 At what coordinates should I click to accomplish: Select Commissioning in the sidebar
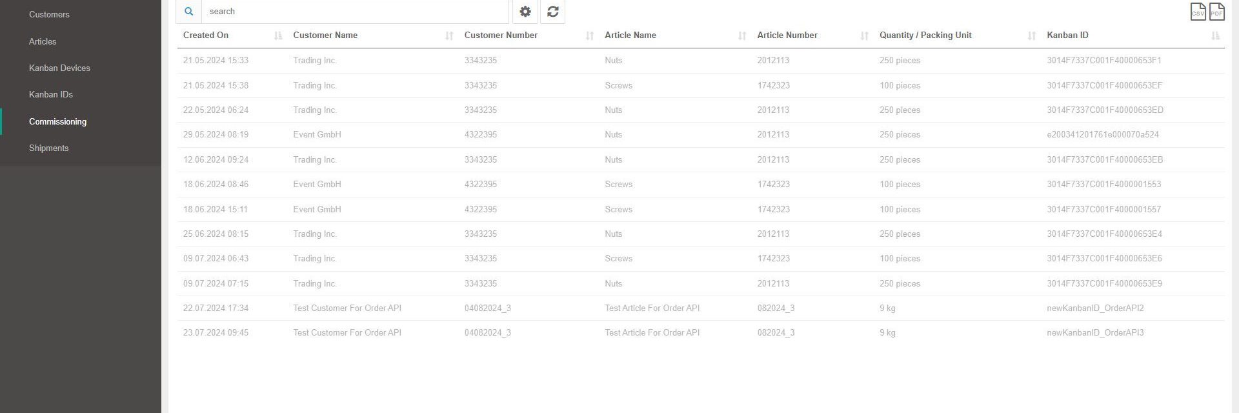click(57, 121)
